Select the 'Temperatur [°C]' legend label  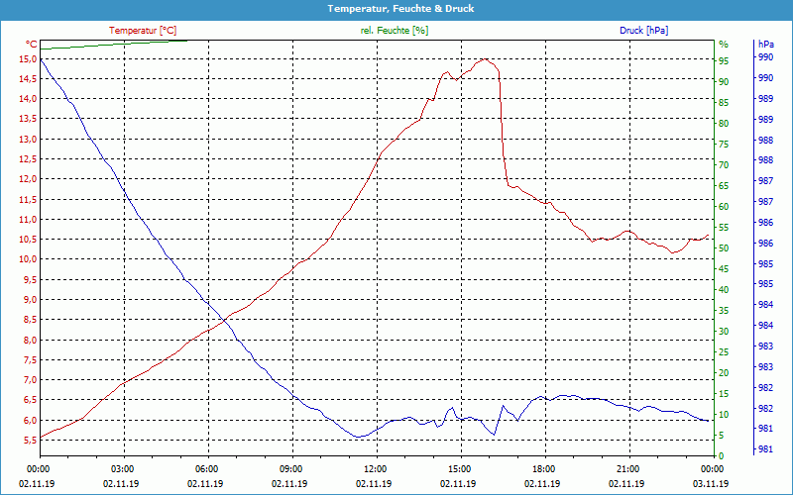[x=143, y=31]
